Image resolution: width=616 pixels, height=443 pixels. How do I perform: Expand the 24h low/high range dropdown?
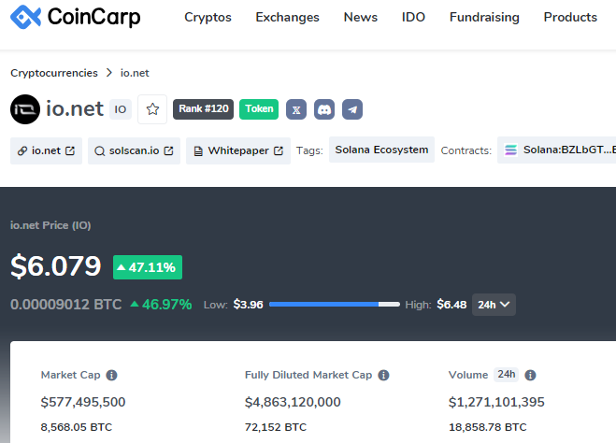[494, 305]
